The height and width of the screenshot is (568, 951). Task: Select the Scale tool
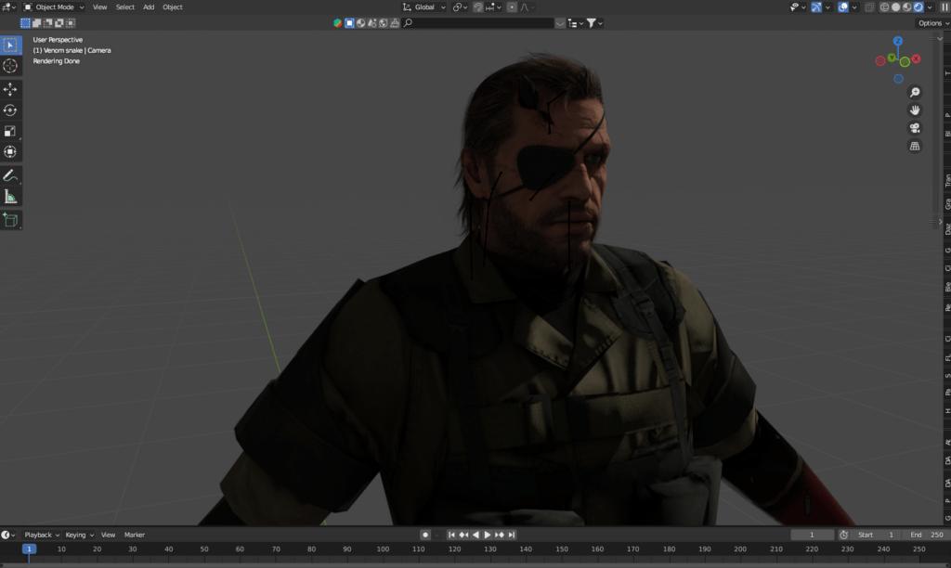pos(10,131)
